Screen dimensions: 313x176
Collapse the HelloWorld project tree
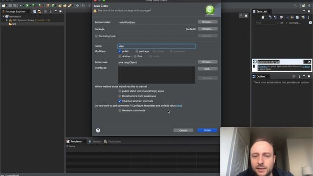(3, 17)
